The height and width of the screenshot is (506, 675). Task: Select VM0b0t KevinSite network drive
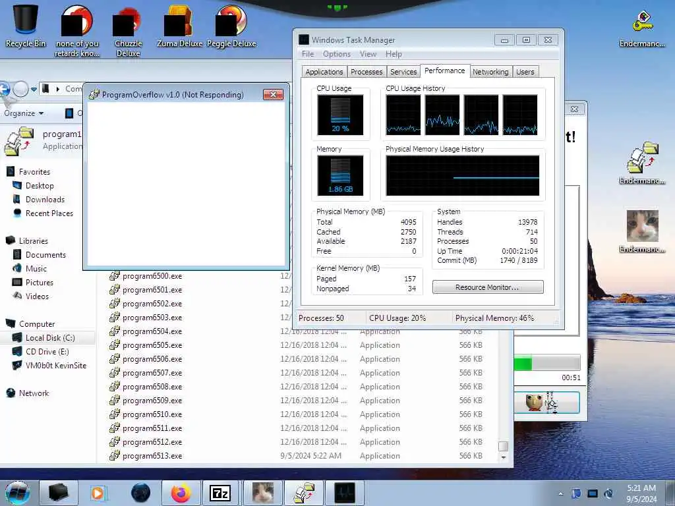55,365
